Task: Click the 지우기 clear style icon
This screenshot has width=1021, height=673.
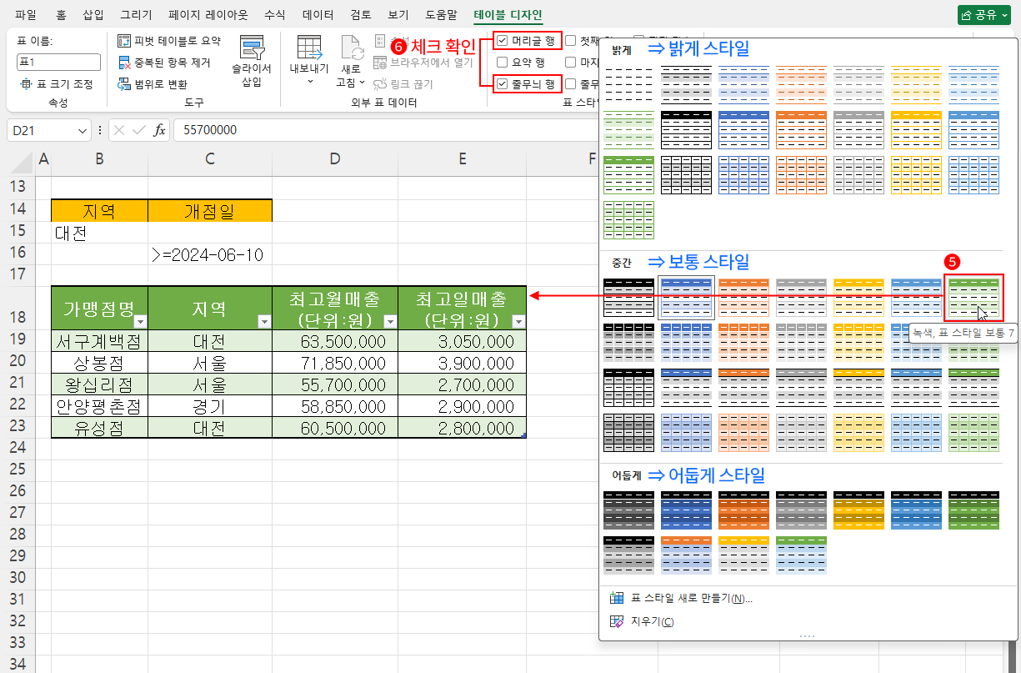Action: (618, 621)
